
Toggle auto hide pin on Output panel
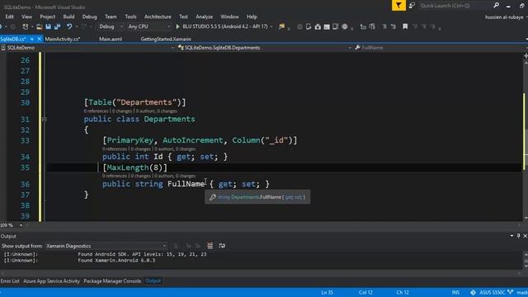pos(519,236)
